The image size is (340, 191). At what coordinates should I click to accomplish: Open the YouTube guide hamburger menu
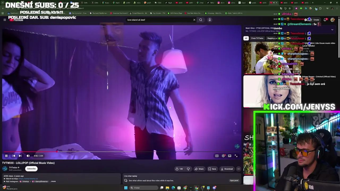tap(5, 20)
